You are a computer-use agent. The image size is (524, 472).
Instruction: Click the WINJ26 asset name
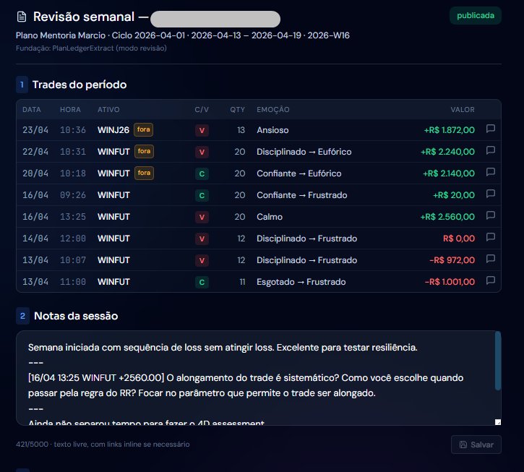[x=113, y=130]
